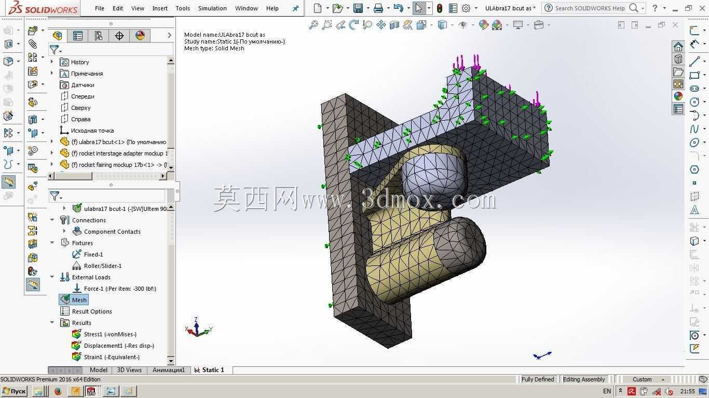This screenshot has width=709, height=398.
Task: Switch to FeatureManager design tree tab
Action: point(58,35)
